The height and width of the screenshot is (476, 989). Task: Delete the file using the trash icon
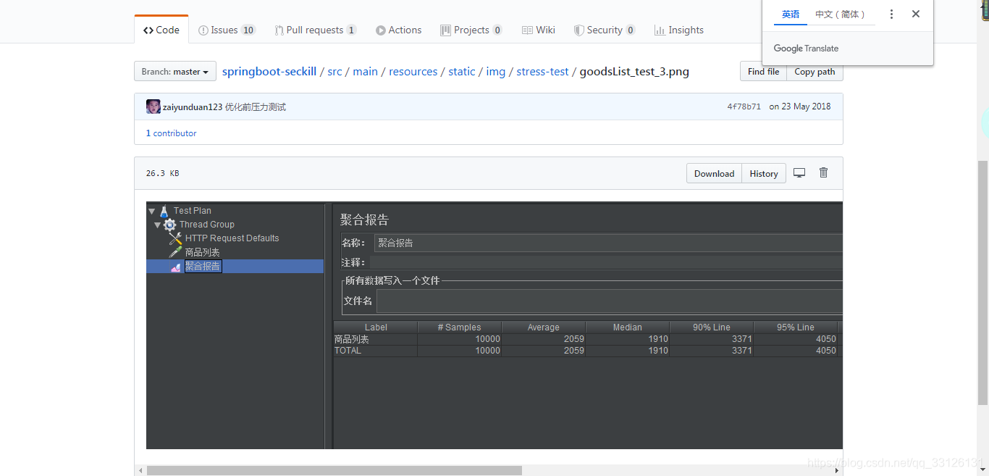click(x=823, y=172)
